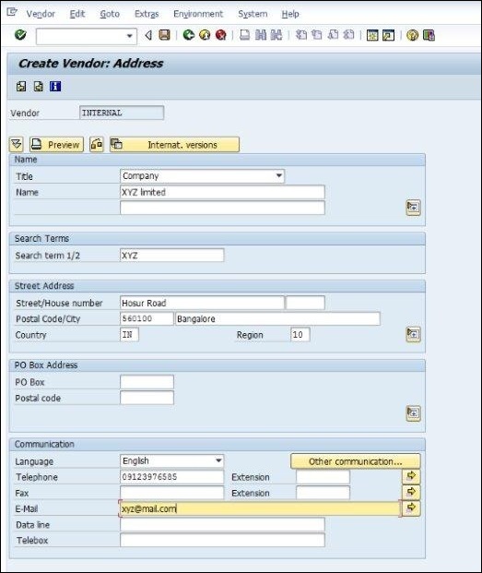Click the Search term field with XYZ

pos(171,255)
